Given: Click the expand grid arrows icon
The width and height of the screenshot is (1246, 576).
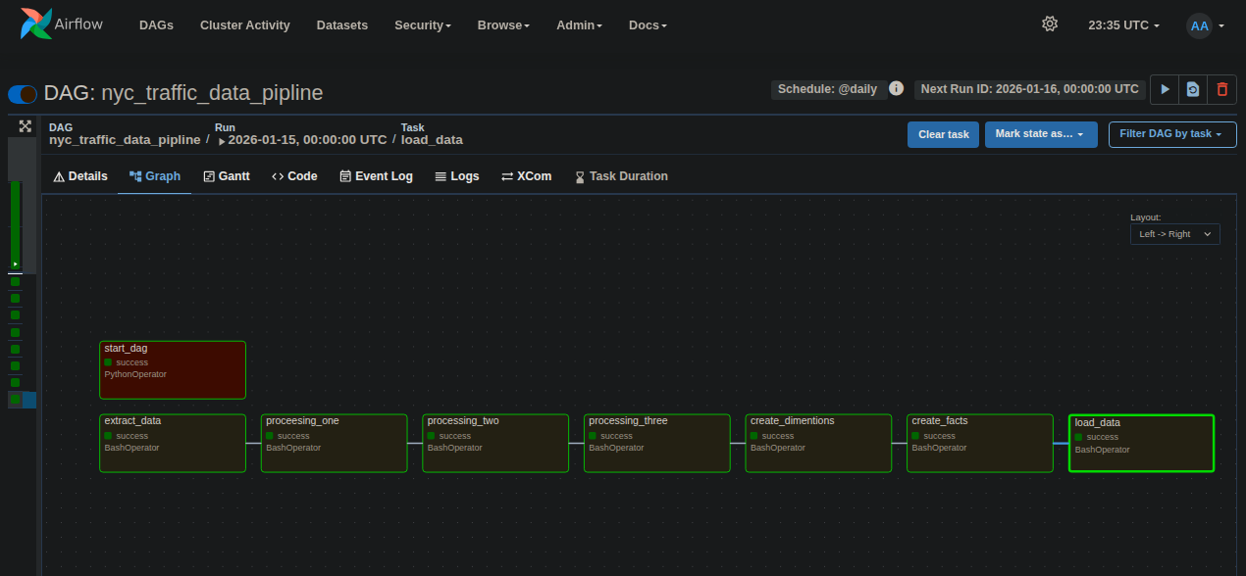Looking at the screenshot, I should [x=26, y=126].
